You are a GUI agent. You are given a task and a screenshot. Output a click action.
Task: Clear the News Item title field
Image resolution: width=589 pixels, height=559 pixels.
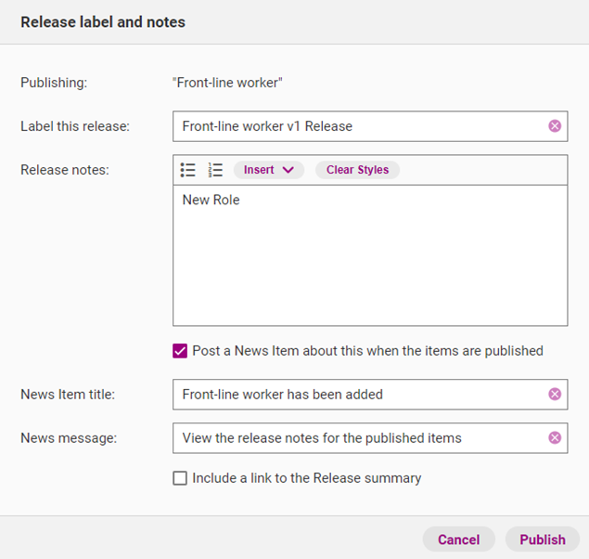[x=555, y=394]
